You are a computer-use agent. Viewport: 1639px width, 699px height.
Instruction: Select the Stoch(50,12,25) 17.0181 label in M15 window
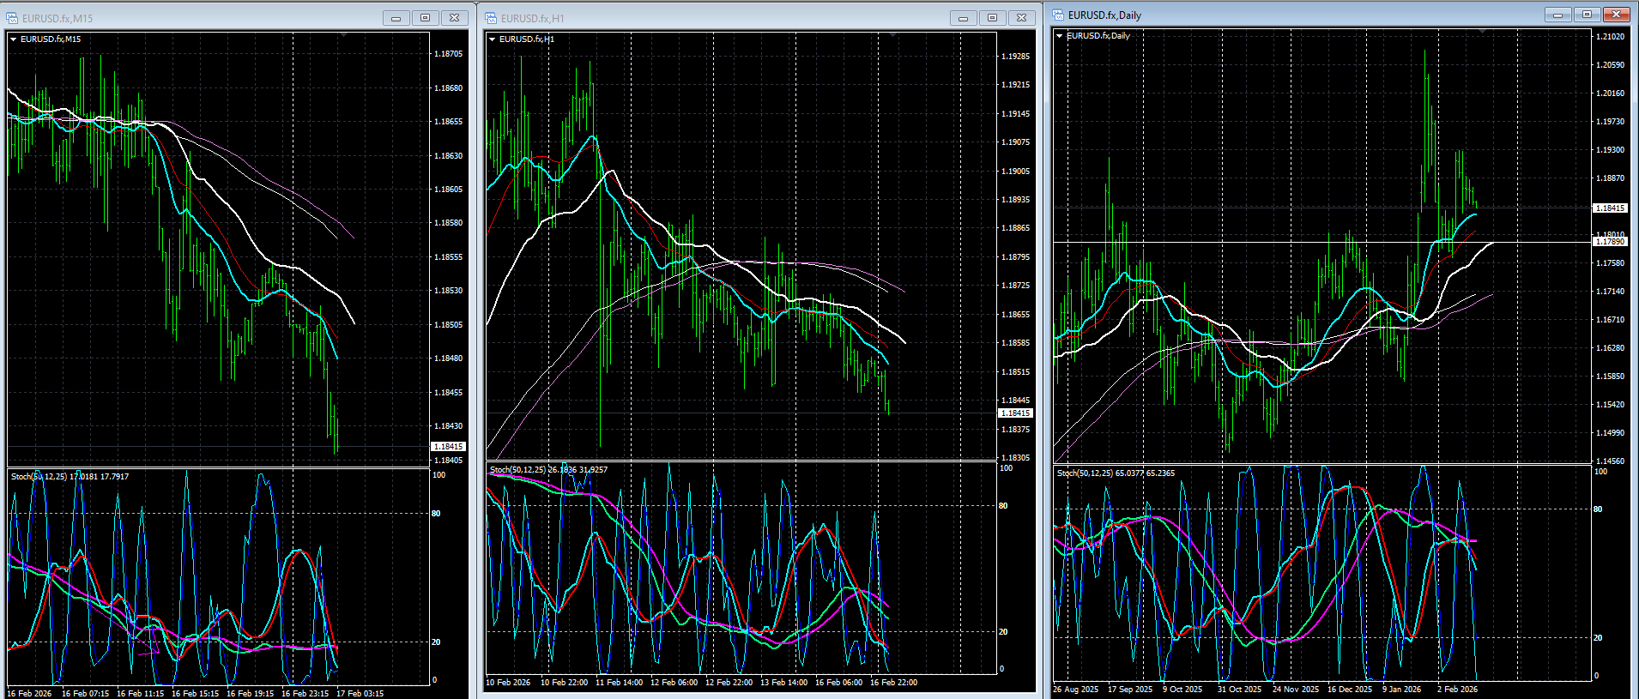70,477
